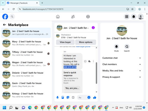Viewport: 148px width, 111px height.
Task: Open the notifications bell in header
Action: click(133, 17)
